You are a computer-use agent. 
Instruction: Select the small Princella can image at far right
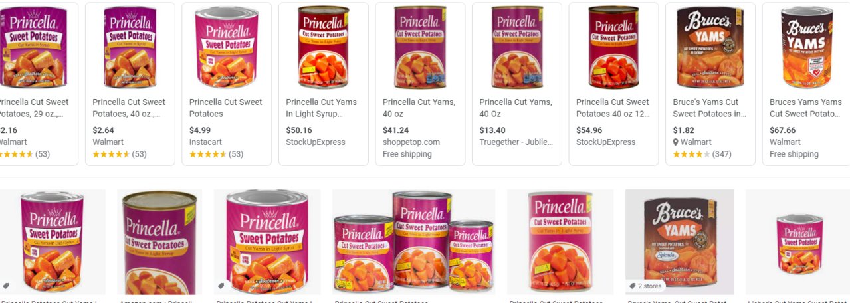click(x=799, y=242)
